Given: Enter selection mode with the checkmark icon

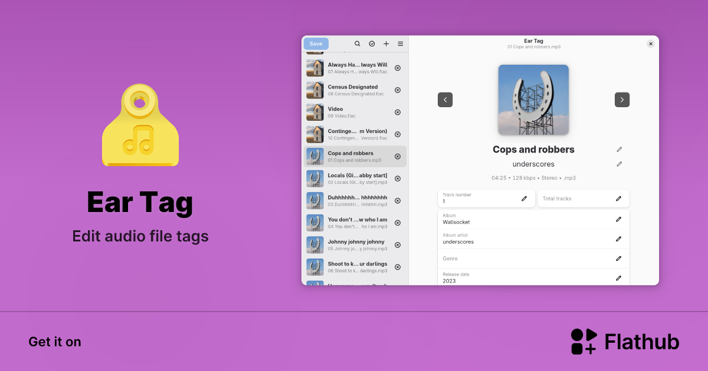Looking at the screenshot, I should click(372, 44).
